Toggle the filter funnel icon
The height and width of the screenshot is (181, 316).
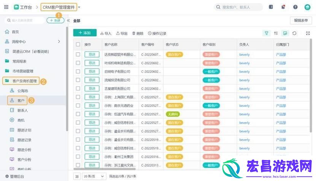(266, 33)
